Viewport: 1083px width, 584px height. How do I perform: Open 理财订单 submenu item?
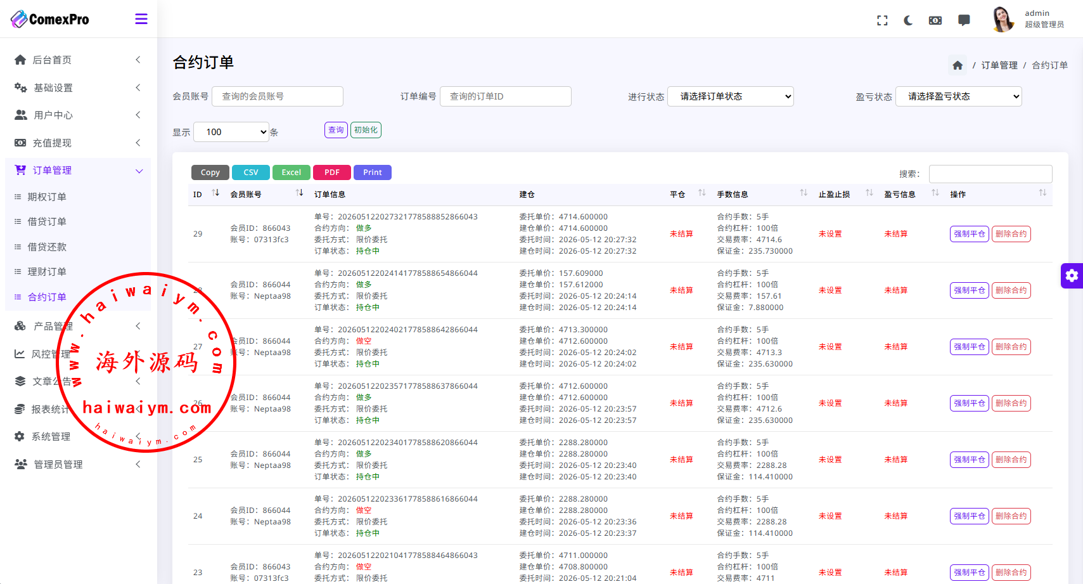(x=47, y=272)
